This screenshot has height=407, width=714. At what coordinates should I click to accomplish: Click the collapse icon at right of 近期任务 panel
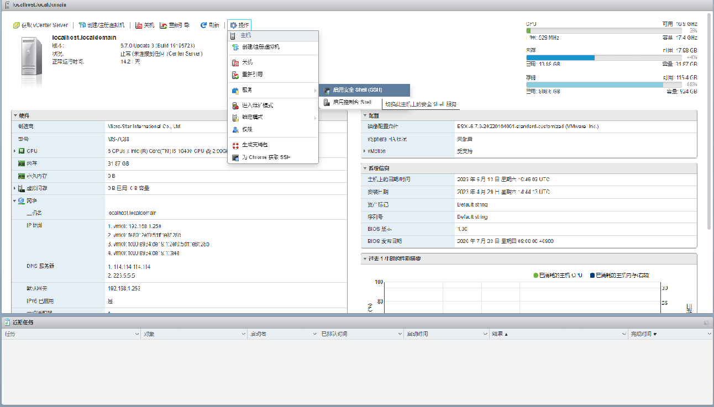tap(706, 322)
